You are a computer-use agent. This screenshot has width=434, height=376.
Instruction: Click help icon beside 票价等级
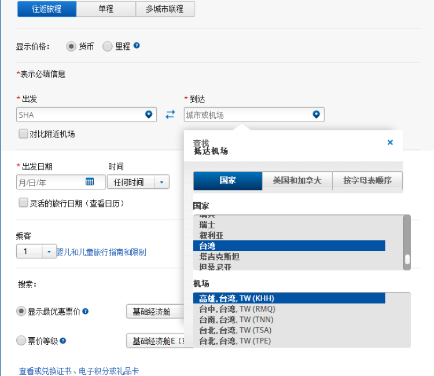(63, 341)
